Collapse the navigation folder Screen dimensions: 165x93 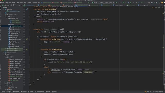pos(6,86)
